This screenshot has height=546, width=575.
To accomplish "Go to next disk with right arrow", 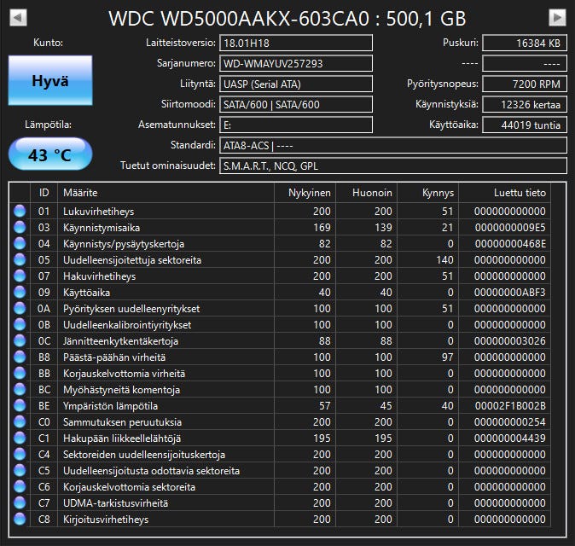I will 557,18.
